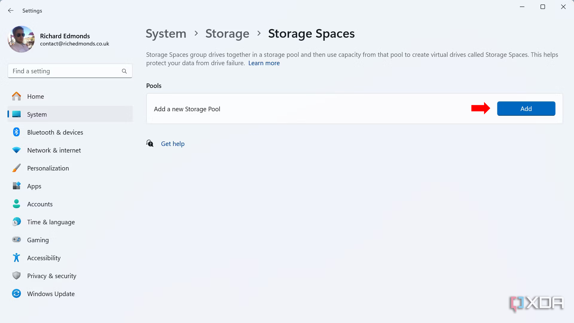574x323 pixels.
Task: Focus the Find a setting search box
Action: [66, 71]
